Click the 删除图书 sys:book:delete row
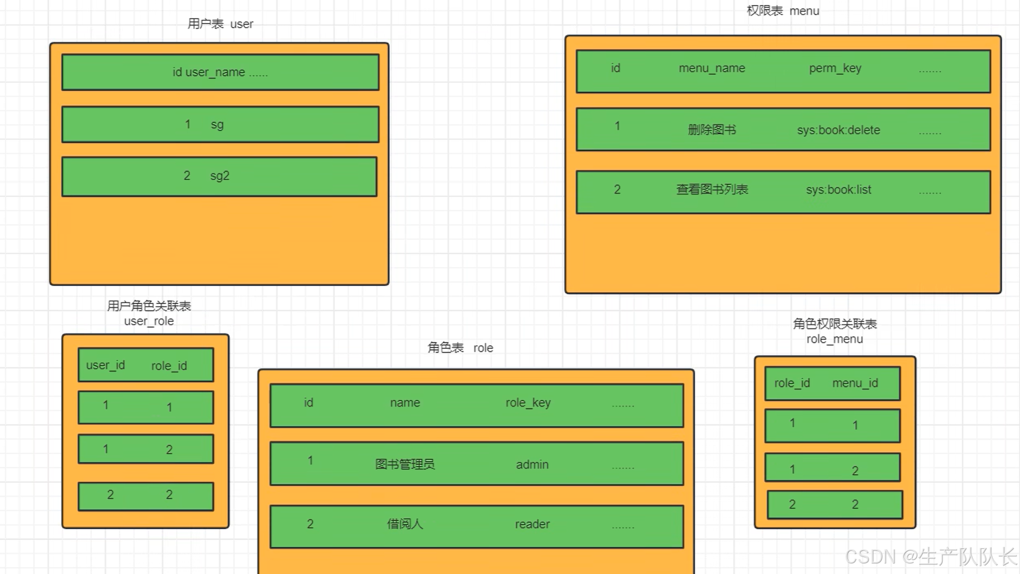The width and height of the screenshot is (1020, 574). tap(783, 130)
